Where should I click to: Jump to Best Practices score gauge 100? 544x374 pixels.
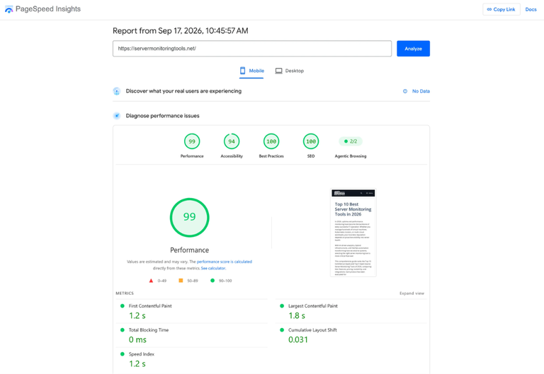coord(271,141)
